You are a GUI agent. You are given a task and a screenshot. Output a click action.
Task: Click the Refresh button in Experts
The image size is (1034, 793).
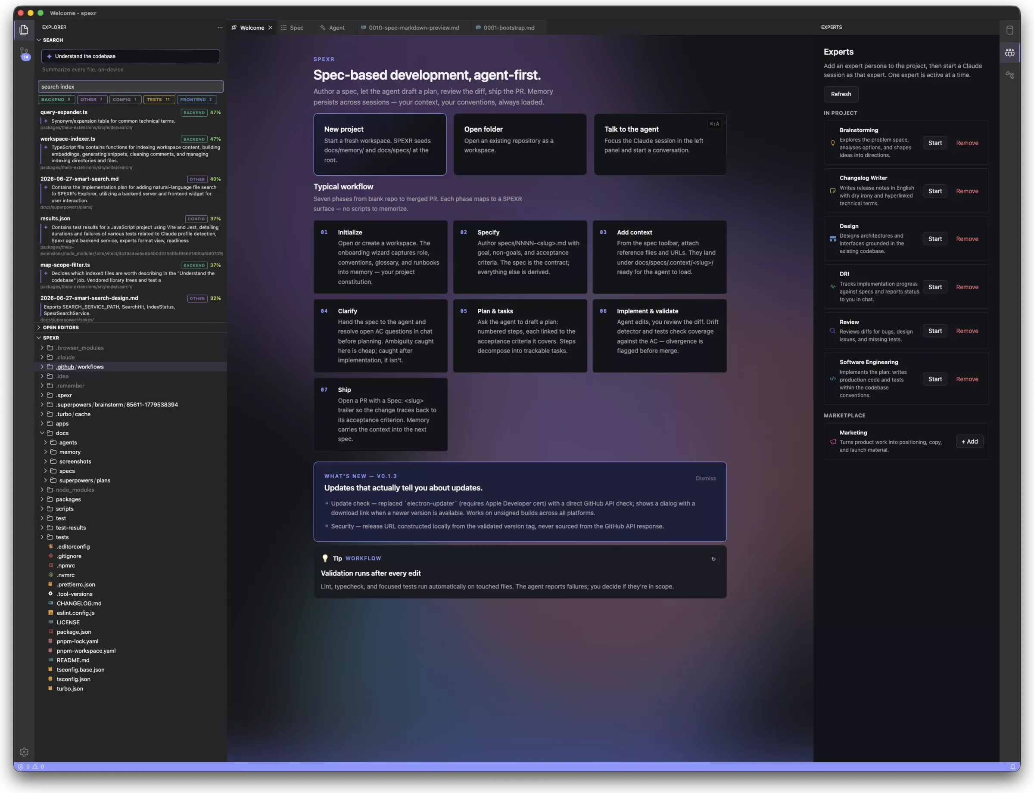pos(841,94)
